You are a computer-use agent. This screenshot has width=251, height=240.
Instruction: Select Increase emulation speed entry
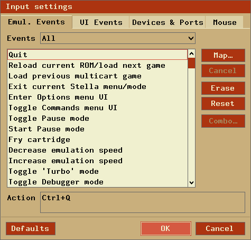pos(98,161)
